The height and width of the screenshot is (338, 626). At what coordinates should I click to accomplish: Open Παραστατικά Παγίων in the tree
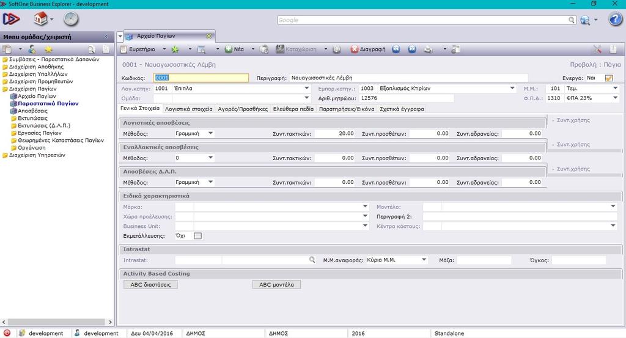(x=48, y=103)
